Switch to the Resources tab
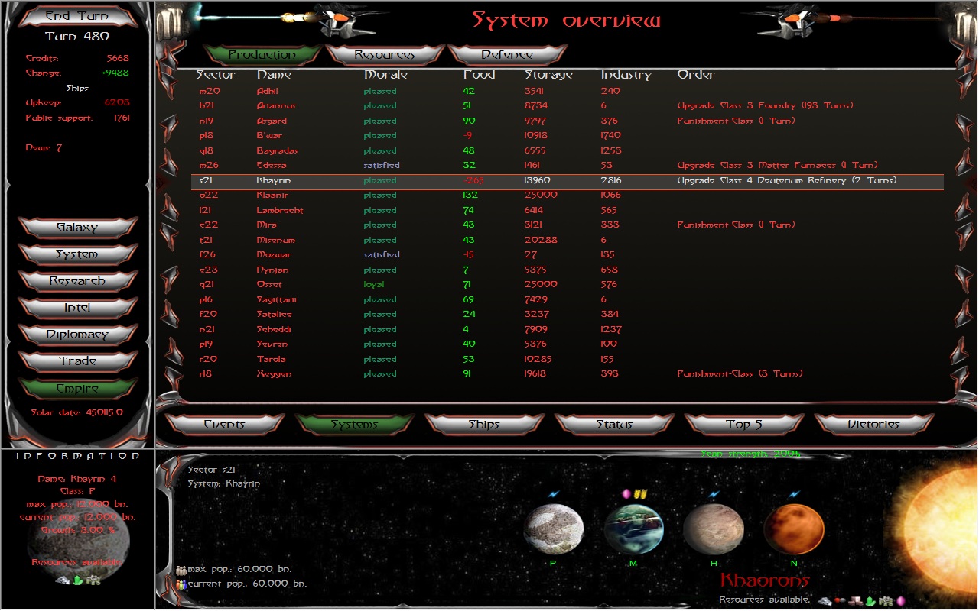 (x=385, y=55)
